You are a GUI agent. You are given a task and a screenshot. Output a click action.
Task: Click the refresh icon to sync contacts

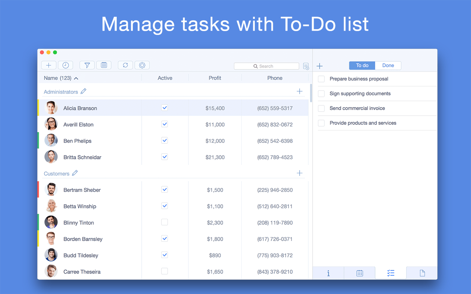(x=126, y=65)
